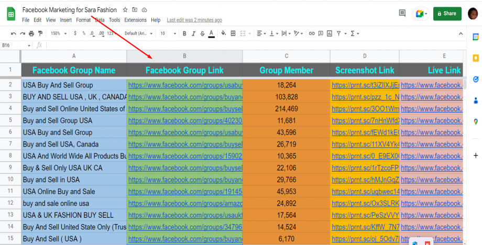The height and width of the screenshot is (245, 482).
Task: Open the 'Last edit was 2 minutes ago' link
Action: coord(194,20)
